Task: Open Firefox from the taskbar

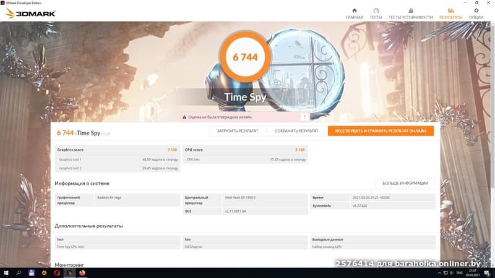Action: coord(82,273)
